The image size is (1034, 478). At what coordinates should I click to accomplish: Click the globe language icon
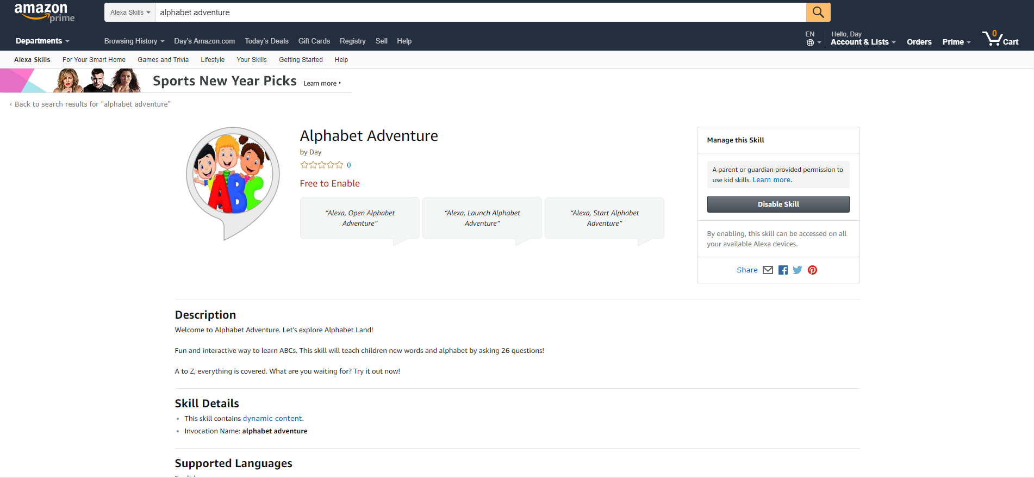click(x=810, y=42)
